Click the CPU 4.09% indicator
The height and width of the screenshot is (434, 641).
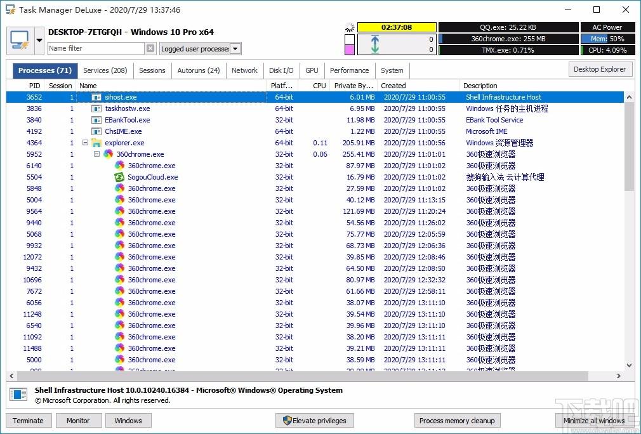pyautogui.click(x=608, y=50)
